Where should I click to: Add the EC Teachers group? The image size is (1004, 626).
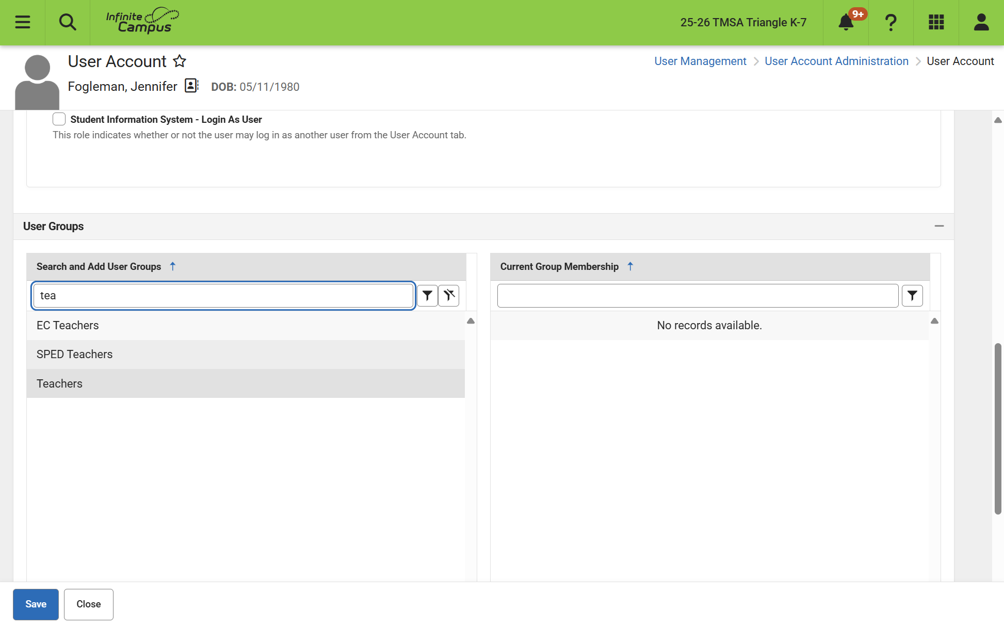click(246, 325)
